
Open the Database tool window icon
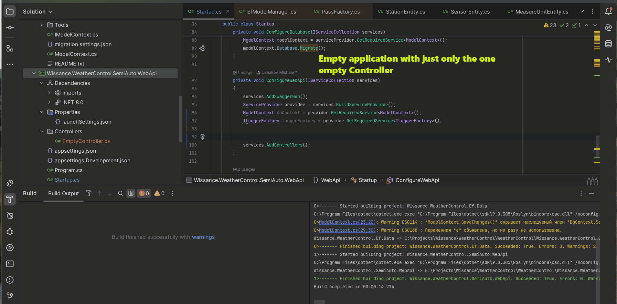(x=608, y=44)
